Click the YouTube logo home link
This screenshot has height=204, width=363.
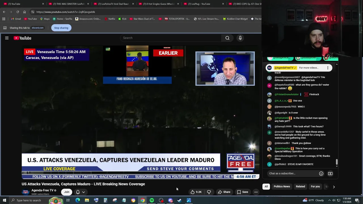tap(22, 38)
